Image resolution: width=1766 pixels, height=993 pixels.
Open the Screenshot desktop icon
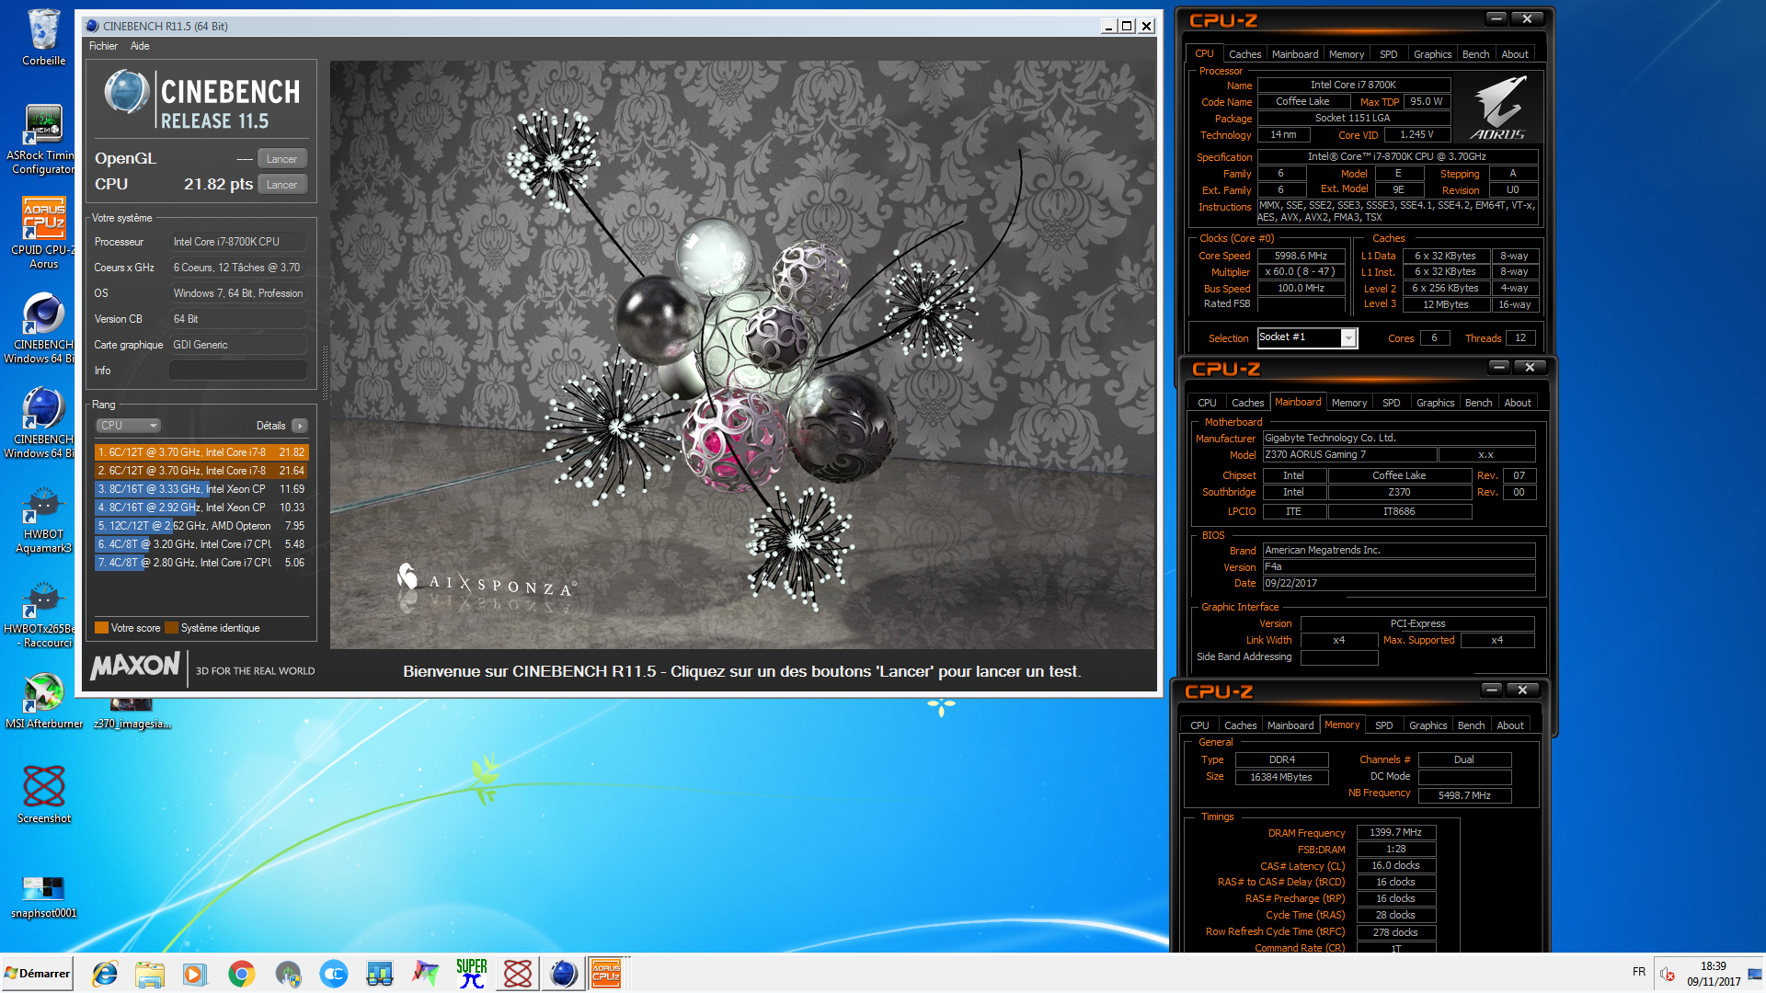coord(43,793)
